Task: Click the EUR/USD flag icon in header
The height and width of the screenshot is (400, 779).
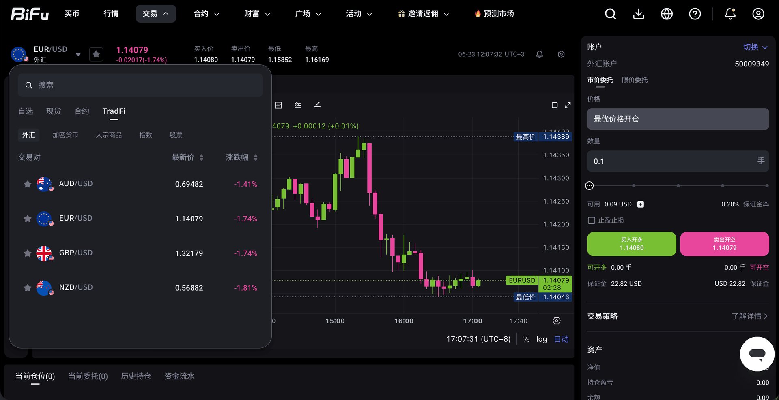Action: (19, 54)
